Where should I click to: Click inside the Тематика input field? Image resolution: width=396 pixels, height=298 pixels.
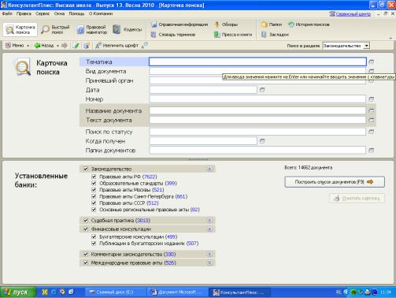click(257, 61)
